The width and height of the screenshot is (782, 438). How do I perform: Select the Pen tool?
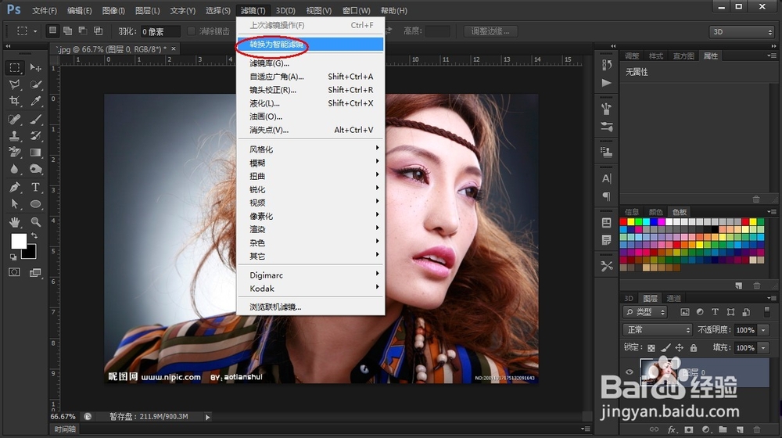[15, 188]
